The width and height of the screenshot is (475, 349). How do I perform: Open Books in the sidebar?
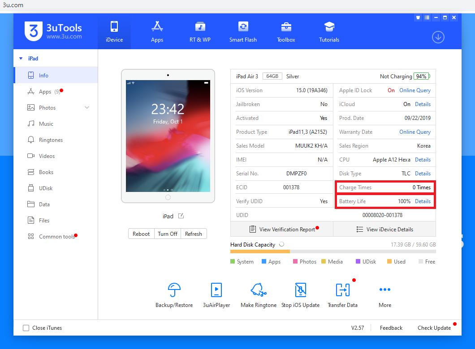(56, 172)
